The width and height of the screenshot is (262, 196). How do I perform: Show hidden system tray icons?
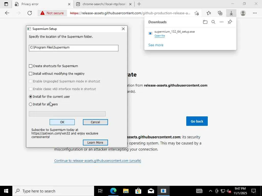211,191
